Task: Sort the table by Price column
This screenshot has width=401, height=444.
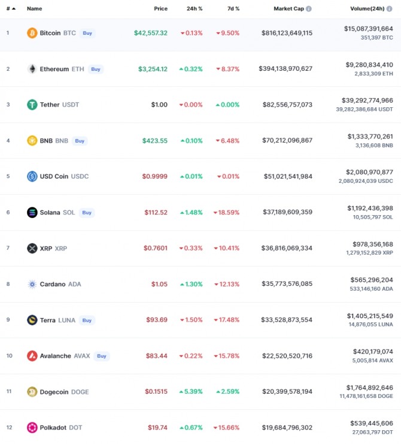Action: pyautogui.click(x=160, y=9)
